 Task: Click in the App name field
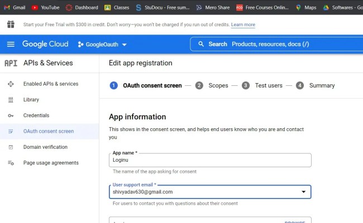(210, 160)
